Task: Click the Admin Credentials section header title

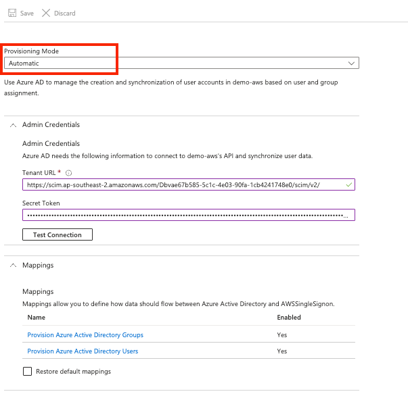Action: point(51,125)
